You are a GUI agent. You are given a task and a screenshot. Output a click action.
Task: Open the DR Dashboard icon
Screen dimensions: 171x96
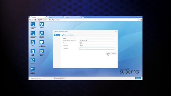[42, 42]
